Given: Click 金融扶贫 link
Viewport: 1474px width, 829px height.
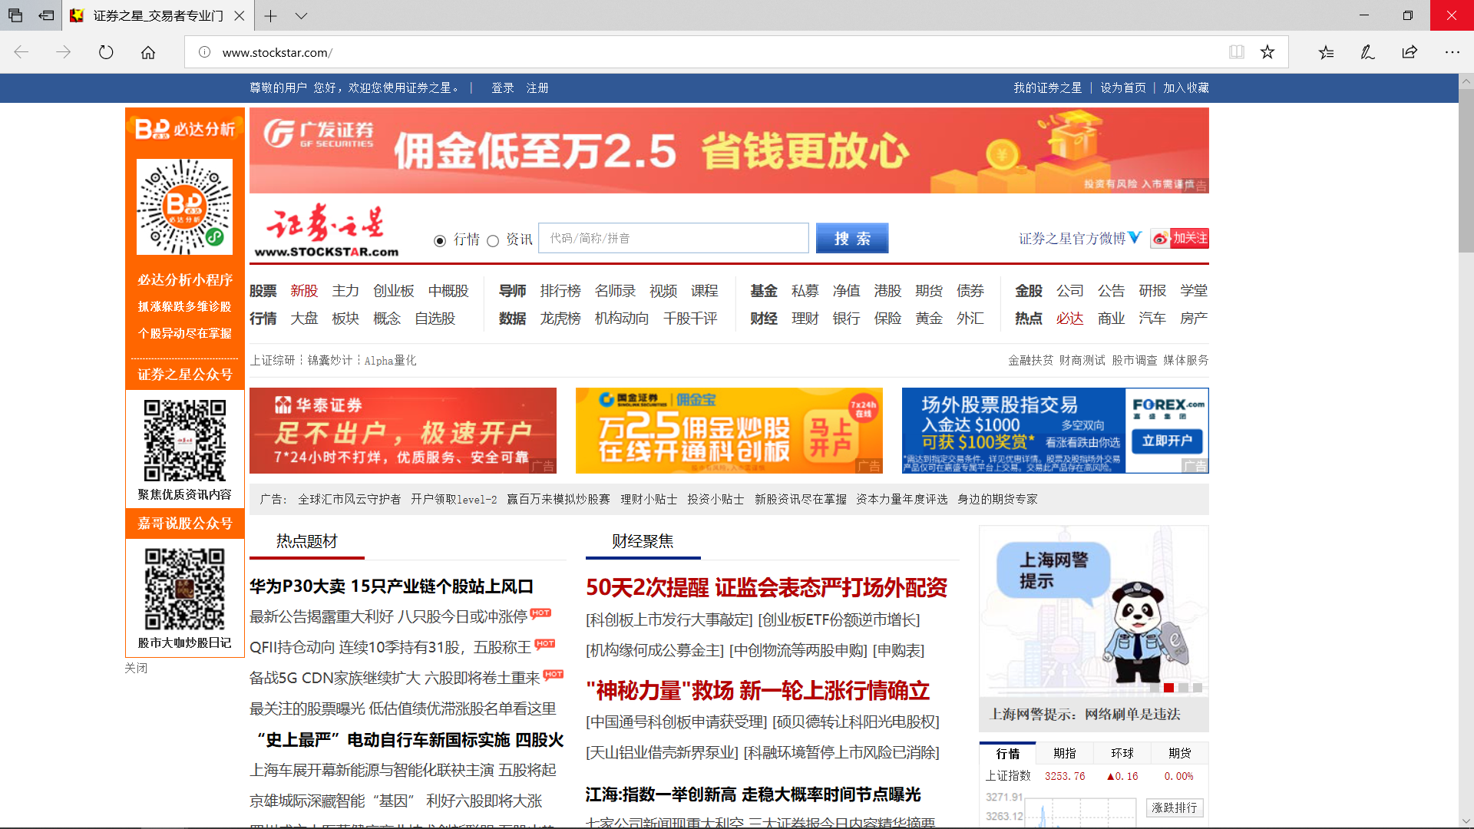Looking at the screenshot, I should tap(1030, 361).
